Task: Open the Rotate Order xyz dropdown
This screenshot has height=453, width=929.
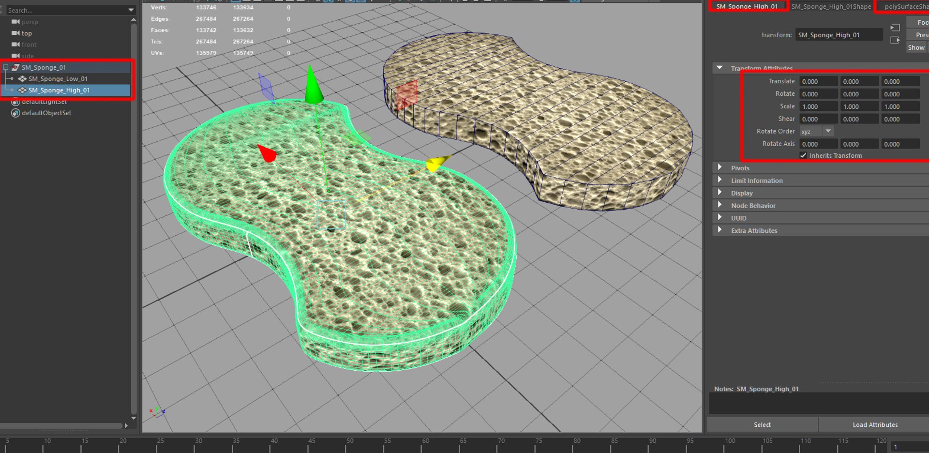Action: 816,131
